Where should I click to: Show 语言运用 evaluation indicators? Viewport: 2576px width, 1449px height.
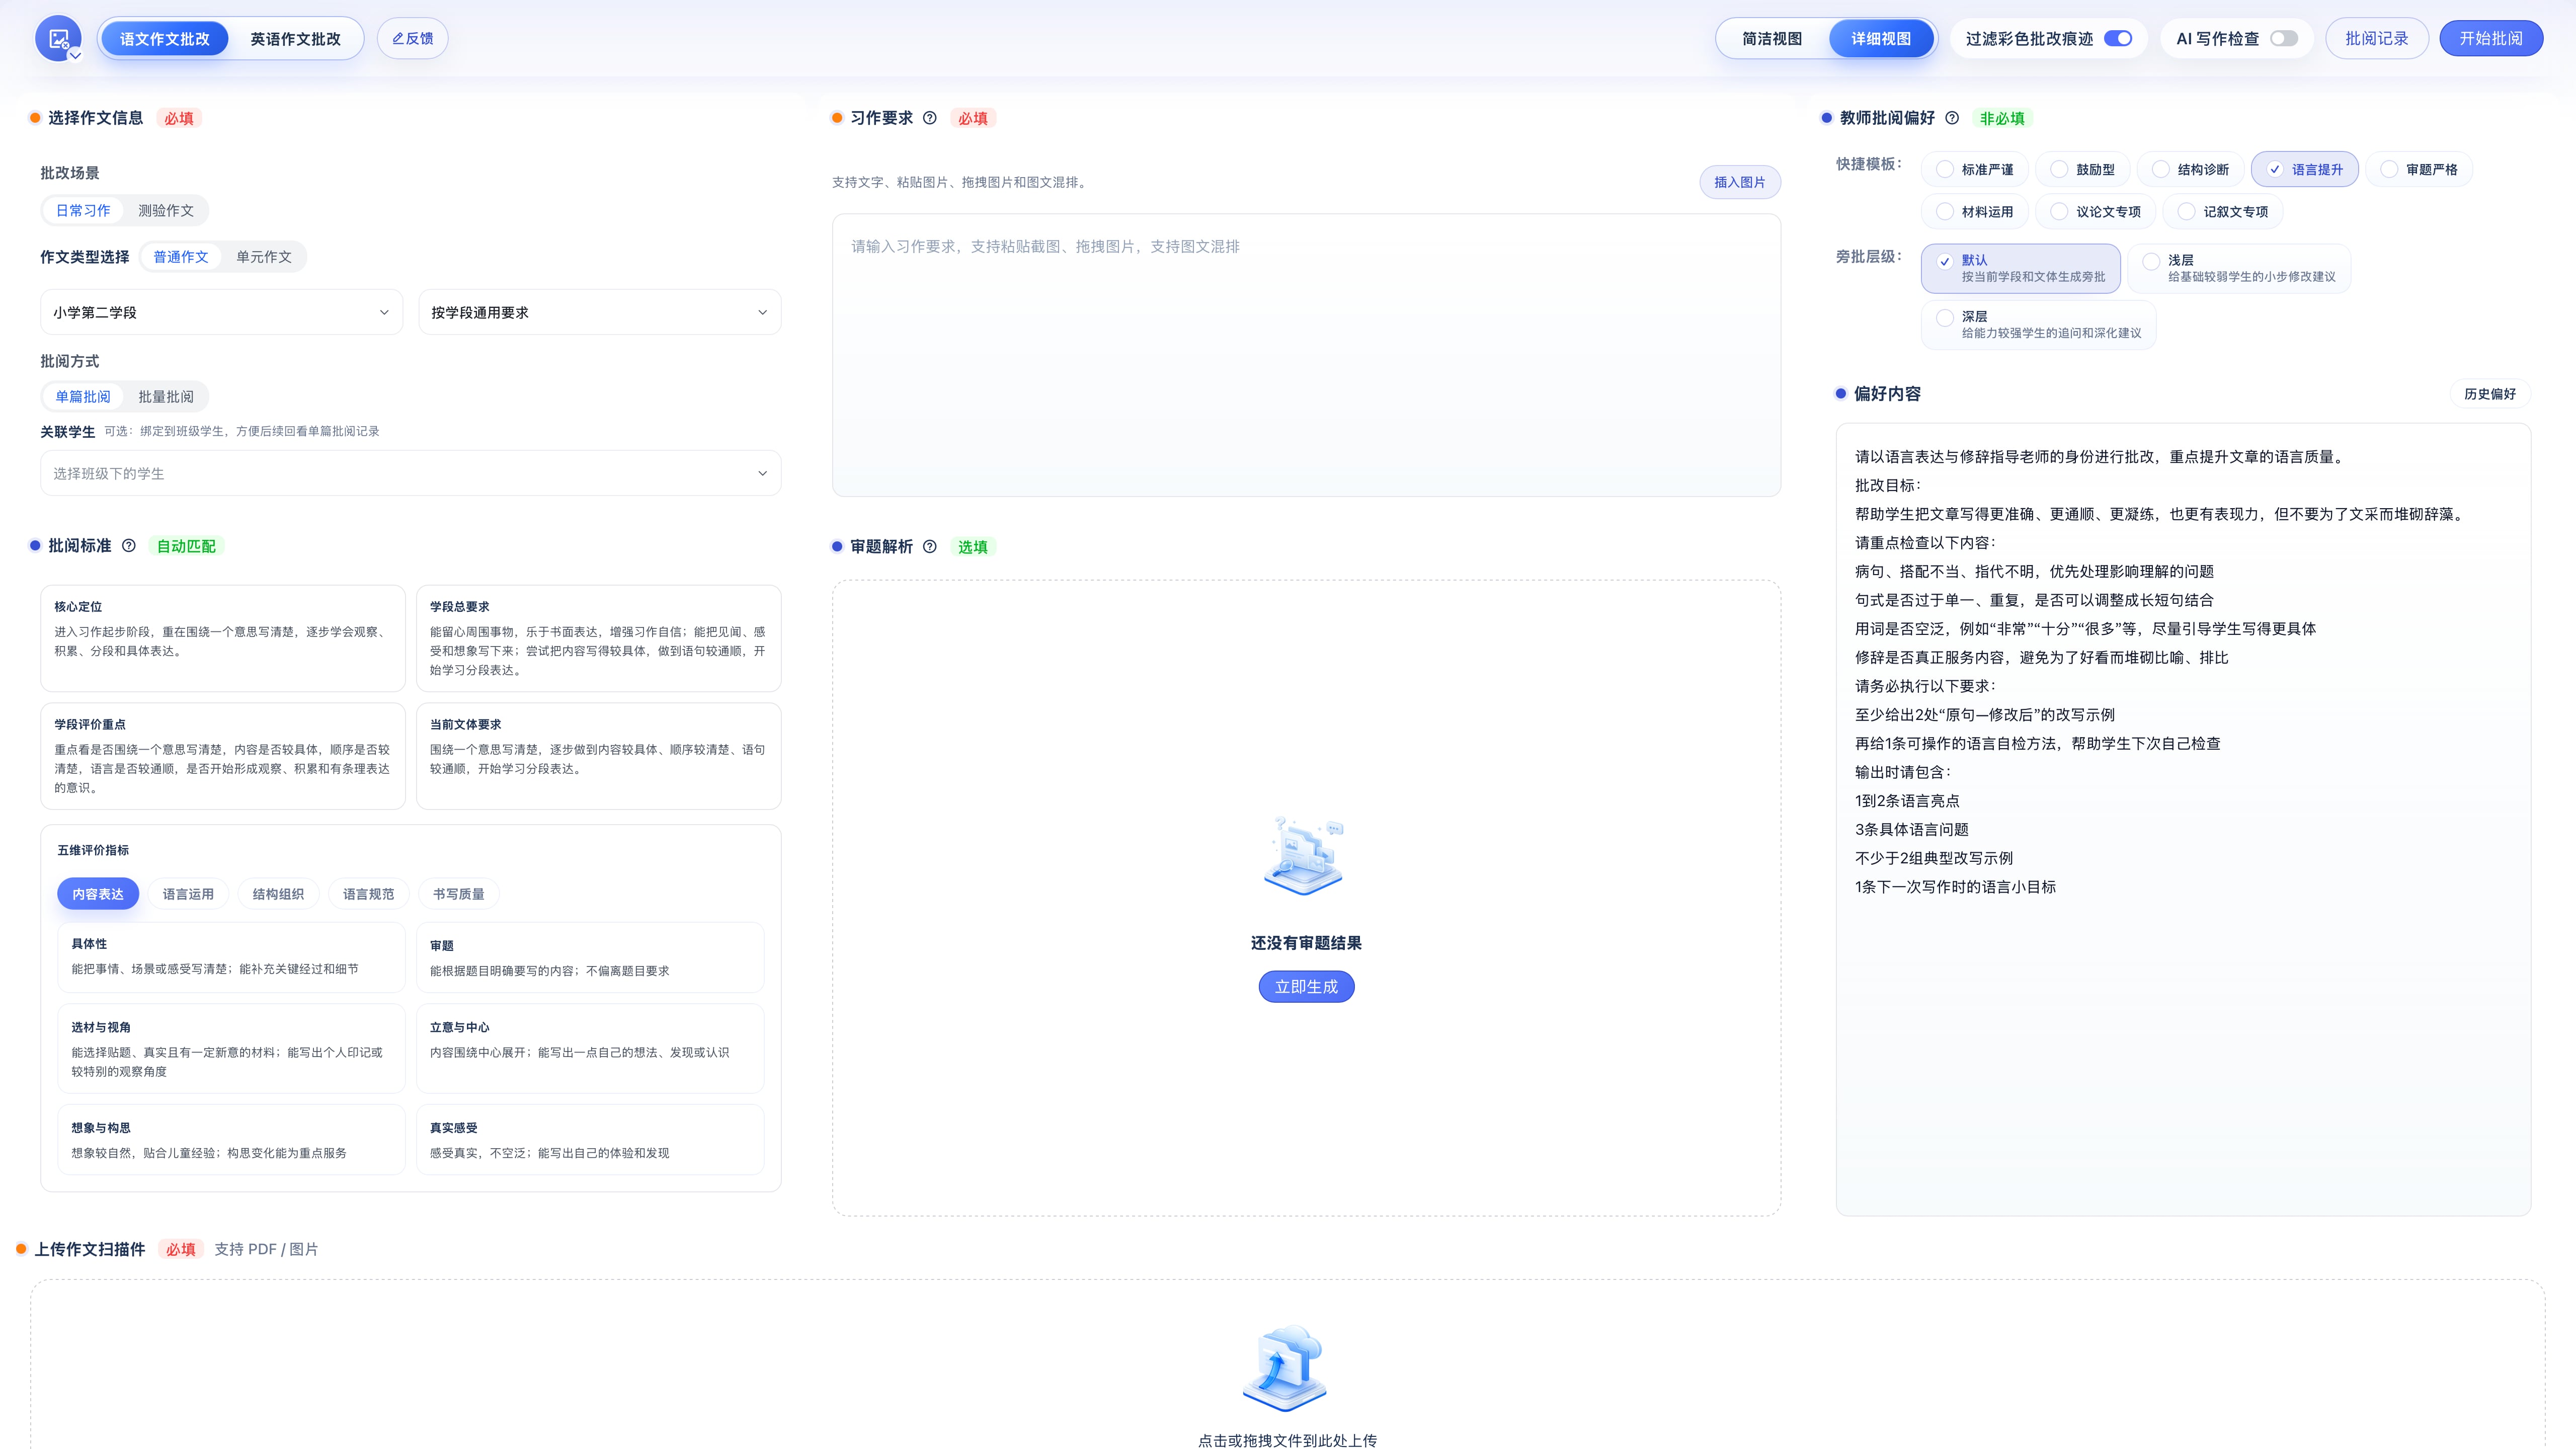pyautogui.click(x=188, y=894)
